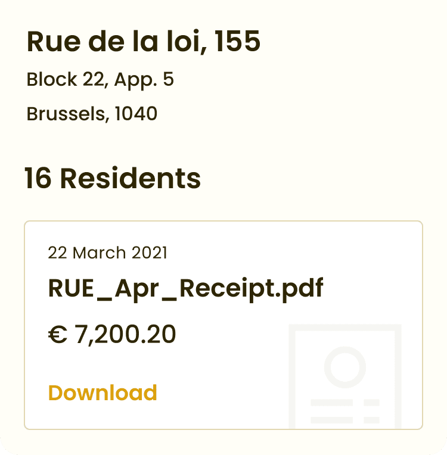Click the resident count number 16
This screenshot has height=455, width=447.
(38, 178)
